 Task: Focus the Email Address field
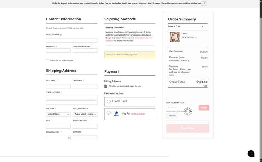(x=71, y=40)
